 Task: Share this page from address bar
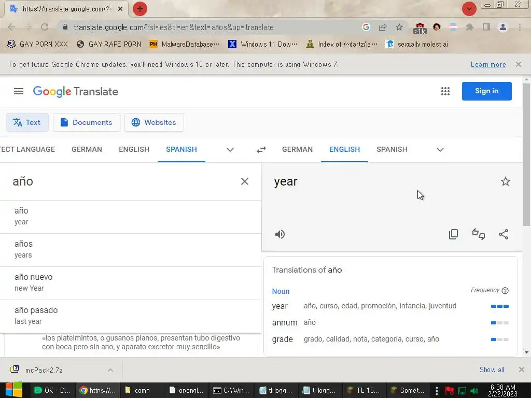[383, 27]
